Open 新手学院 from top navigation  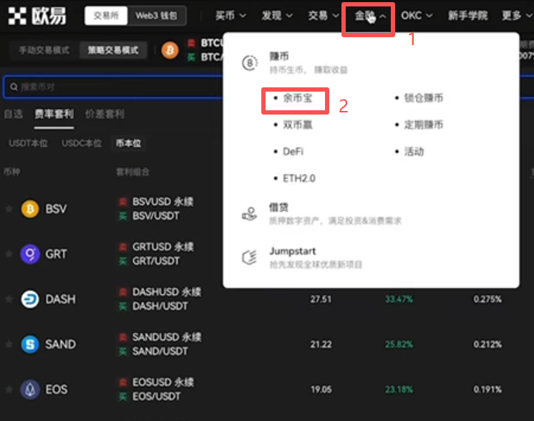pyautogui.click(x=467, y=15)
